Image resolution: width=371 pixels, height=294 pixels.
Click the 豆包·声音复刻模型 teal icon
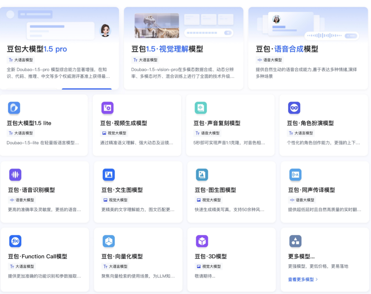coord(201,108)
